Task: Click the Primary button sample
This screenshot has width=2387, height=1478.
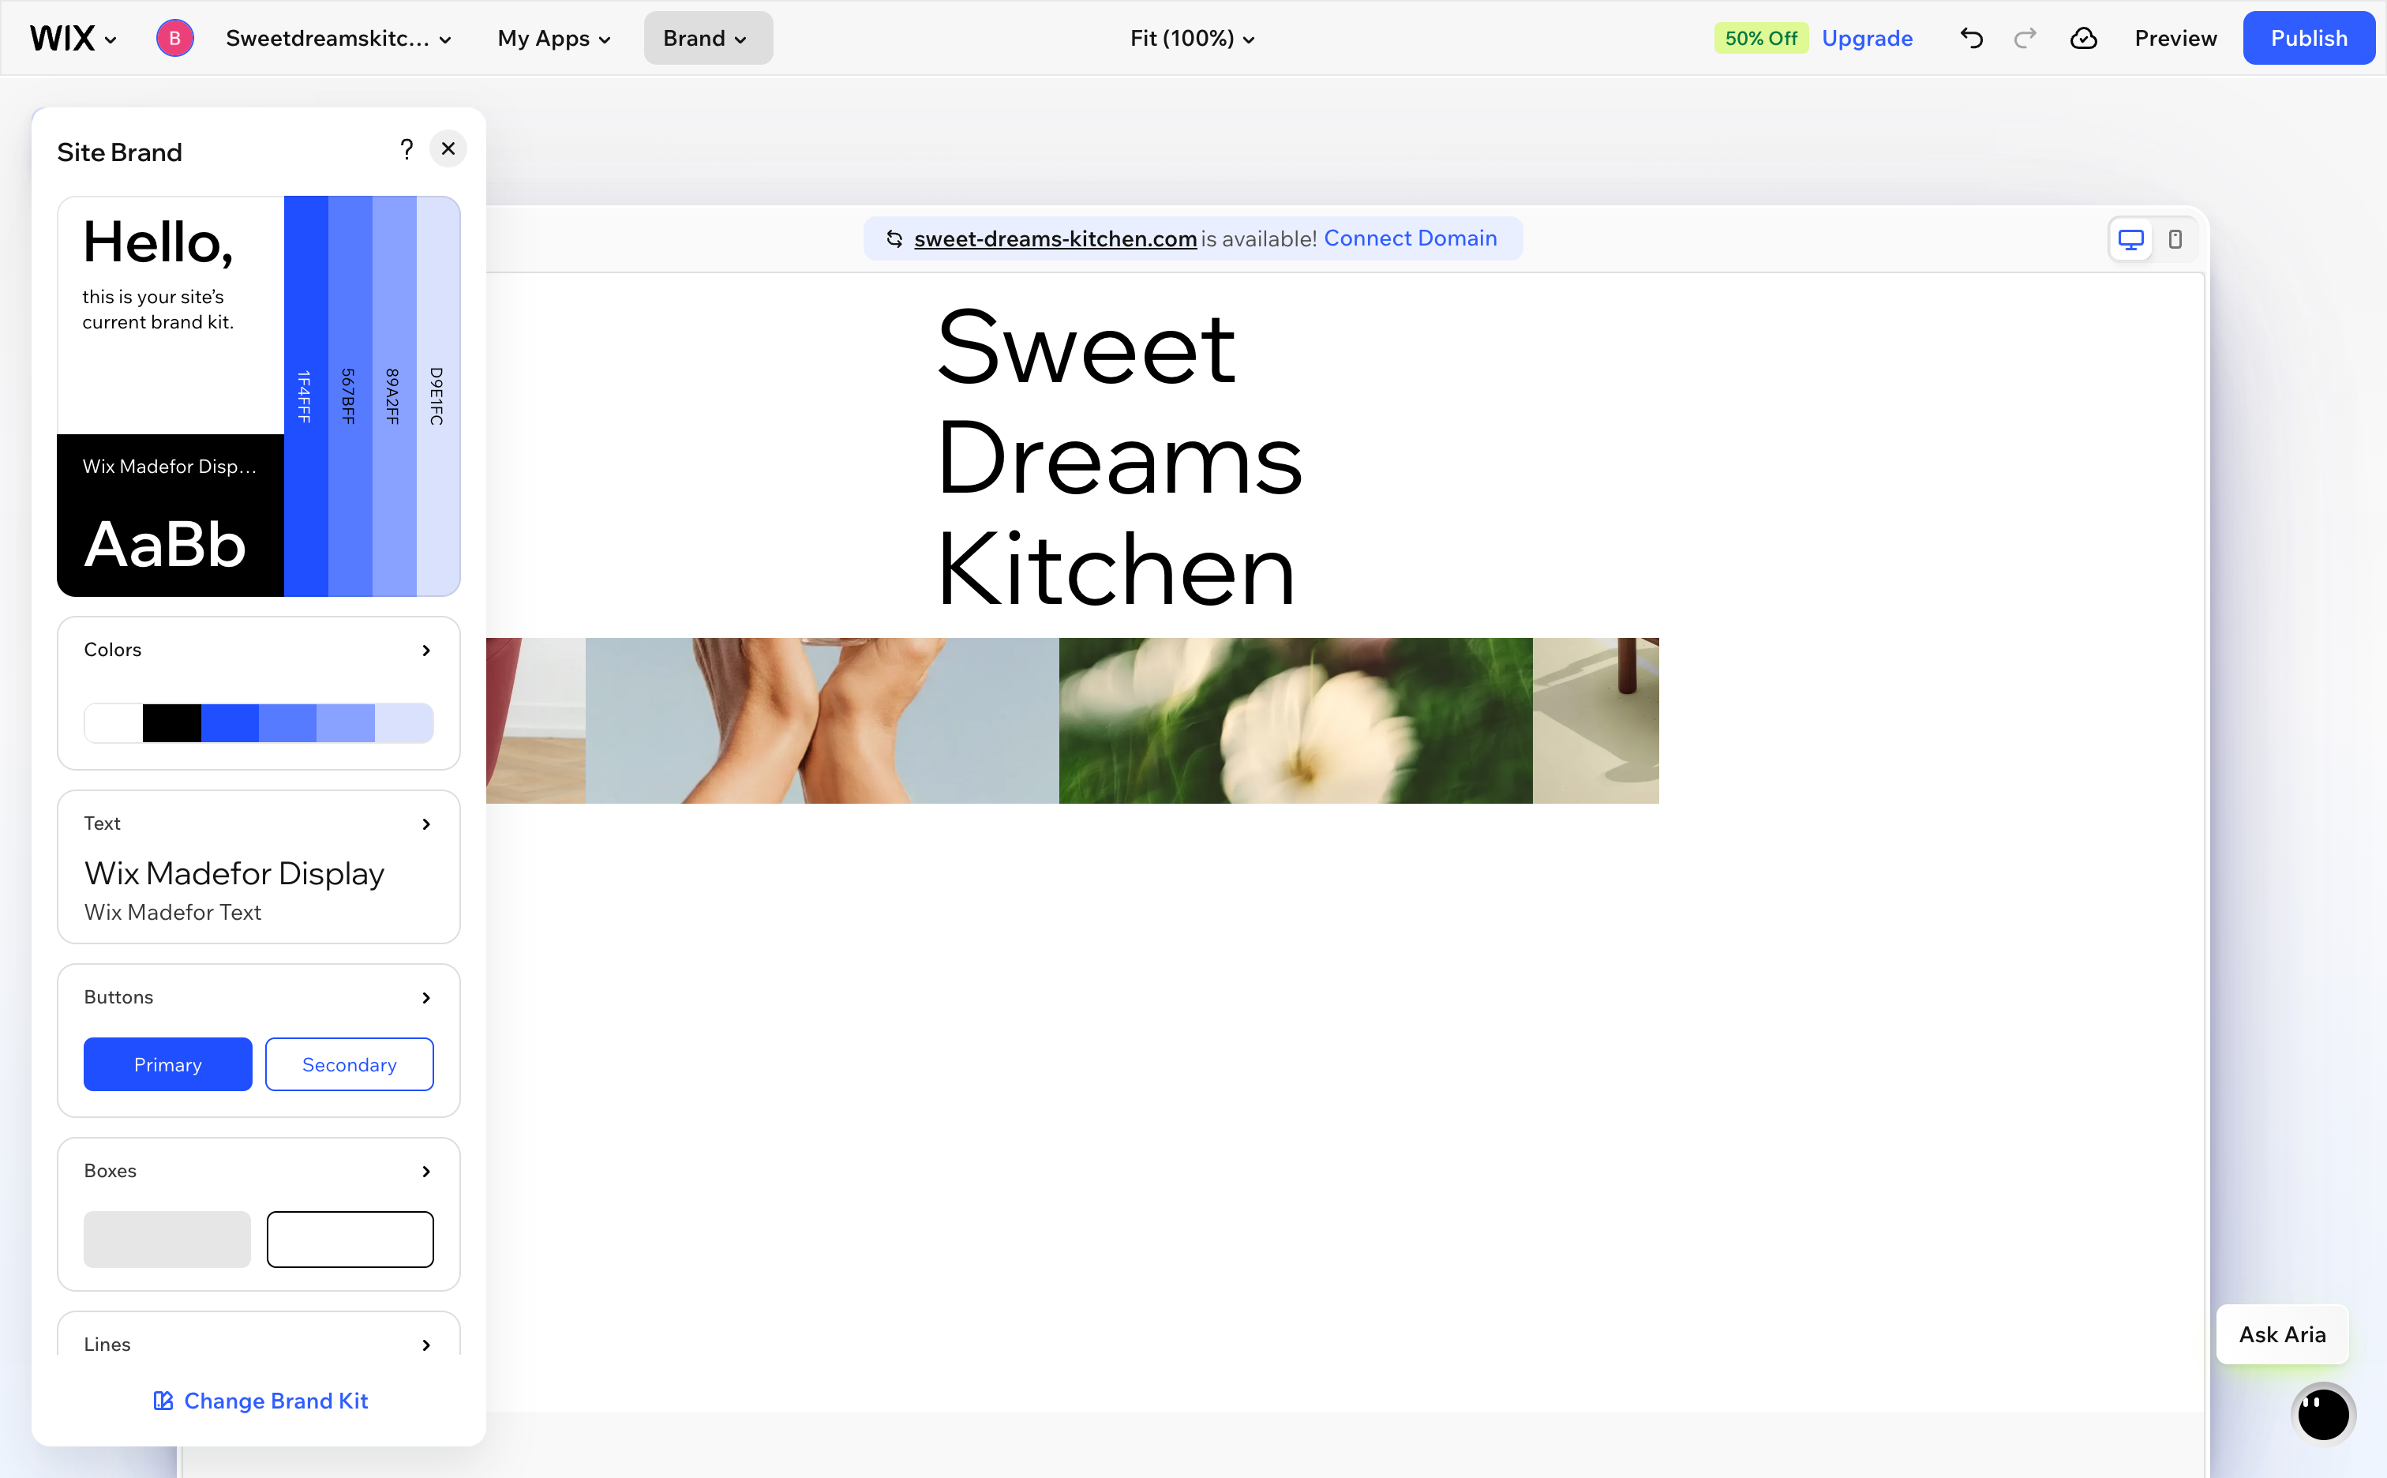Action: coord(167,1064)
